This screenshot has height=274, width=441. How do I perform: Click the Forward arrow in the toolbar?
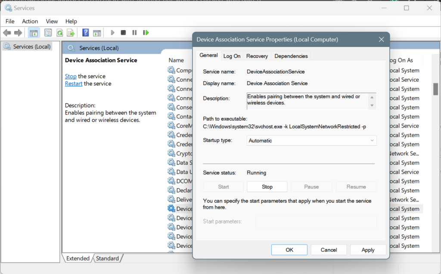coord(18,33)
